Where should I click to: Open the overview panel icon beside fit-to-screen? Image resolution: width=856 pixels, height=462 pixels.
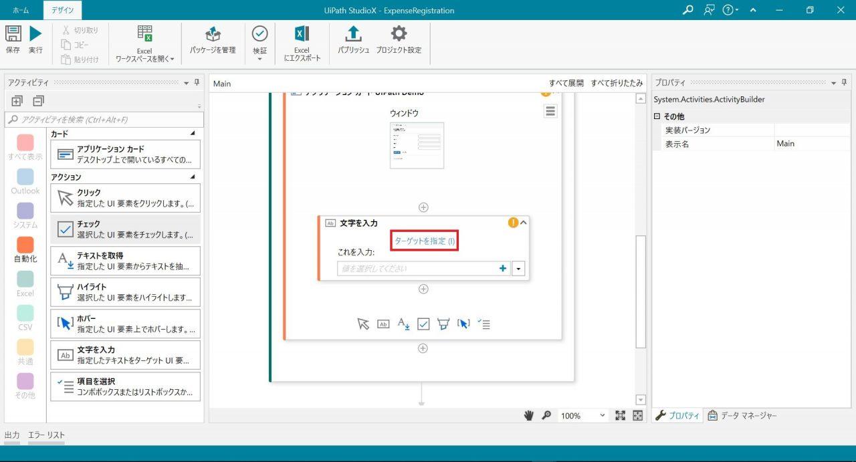point(637,415)
